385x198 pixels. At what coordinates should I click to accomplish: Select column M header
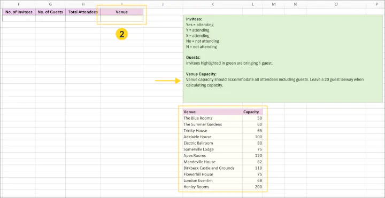274,4
